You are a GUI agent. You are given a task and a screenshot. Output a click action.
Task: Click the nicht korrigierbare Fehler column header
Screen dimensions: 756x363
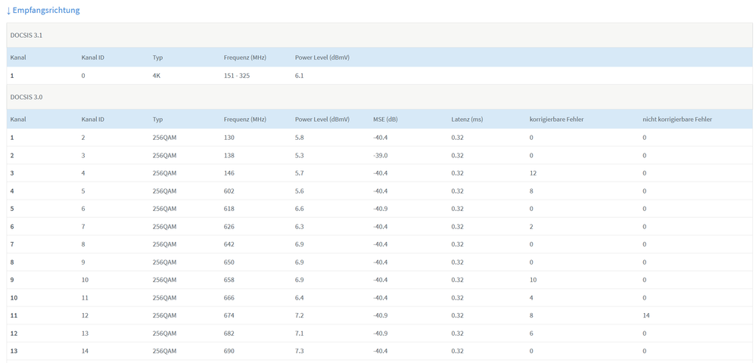[677, 119]
